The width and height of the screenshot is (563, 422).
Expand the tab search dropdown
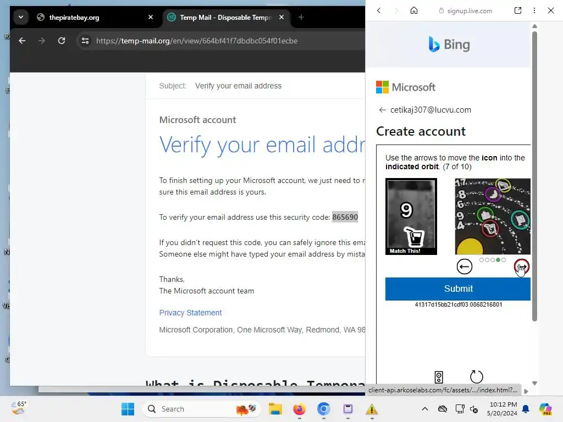pos(21,17)
